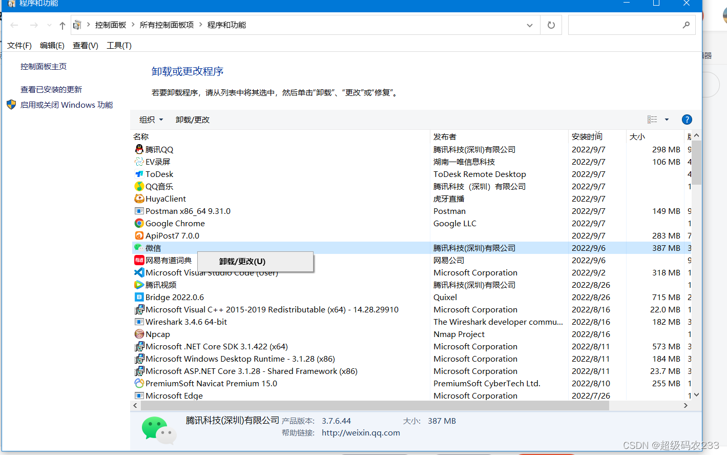The width and height of the screenshot is (727, 455).
Task: Click the 微信 row icon
Action: [139, 248]
